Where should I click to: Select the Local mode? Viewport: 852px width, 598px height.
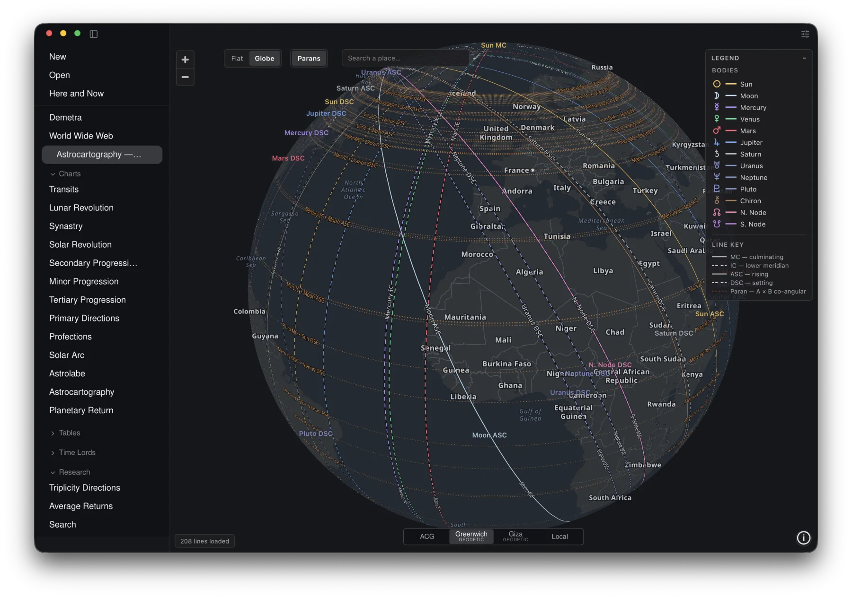pyautogui.click(x=559, y=537)
